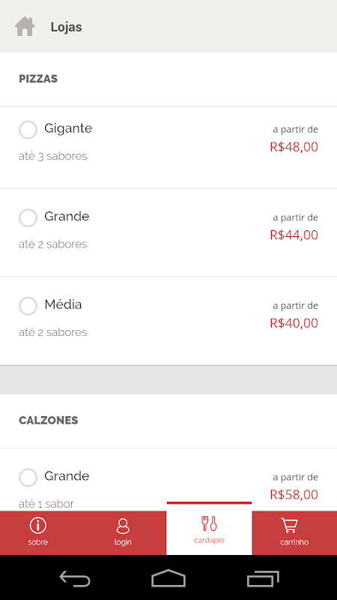Select the Gigante pizza radio button
The width and height of the screenshot is (337, 600).
tap(28, 130)
